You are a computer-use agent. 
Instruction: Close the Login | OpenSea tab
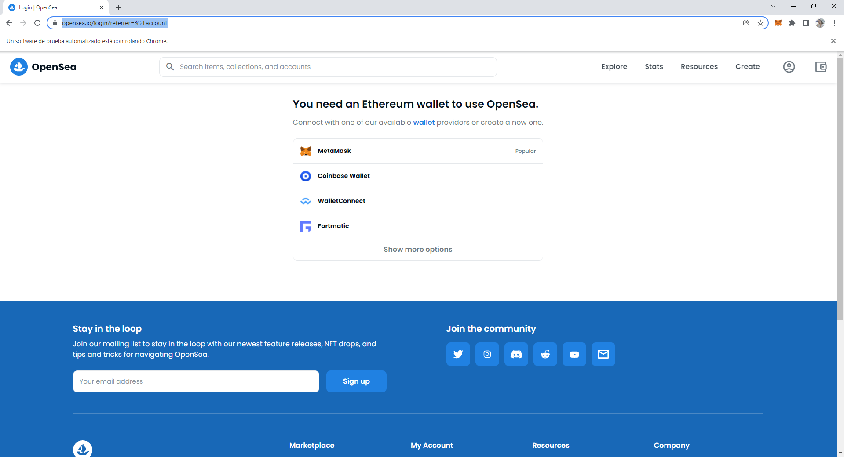click(102, 7)
